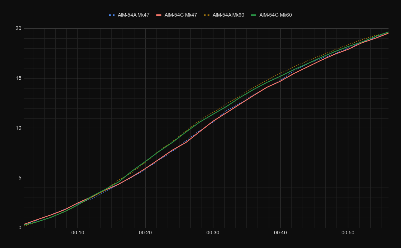Toggle the AIM-54A Mk60 legend text
The width and height of the screenshot is (401, 248).
[x=228, y=15]
